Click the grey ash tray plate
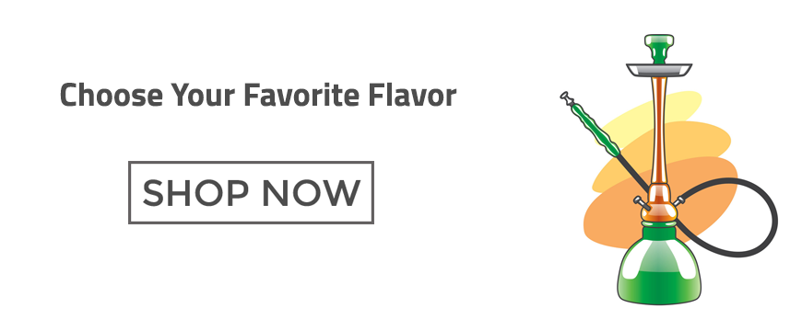 point(659,70)
